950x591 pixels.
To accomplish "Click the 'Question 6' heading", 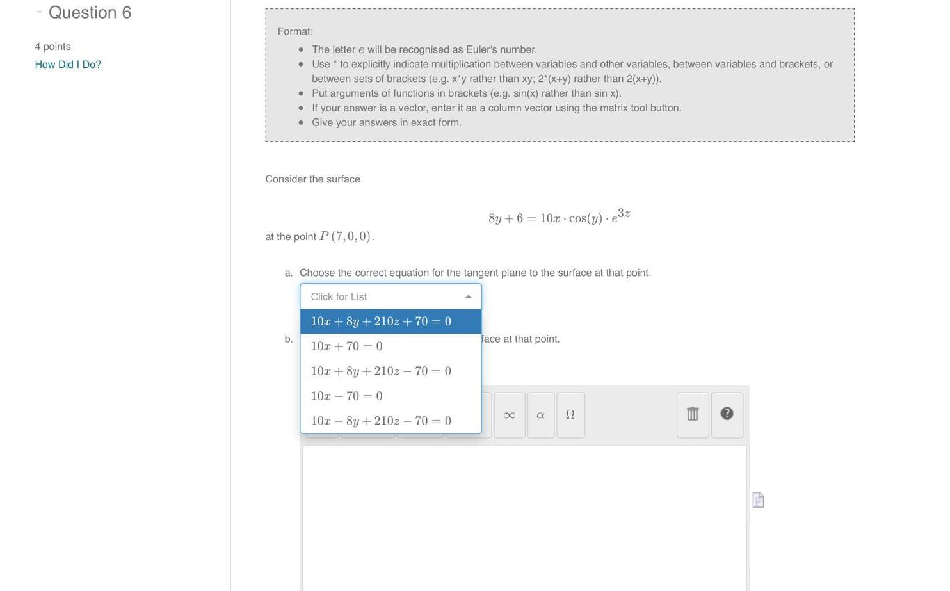I will pyautogui.click(x=89, y=12).
